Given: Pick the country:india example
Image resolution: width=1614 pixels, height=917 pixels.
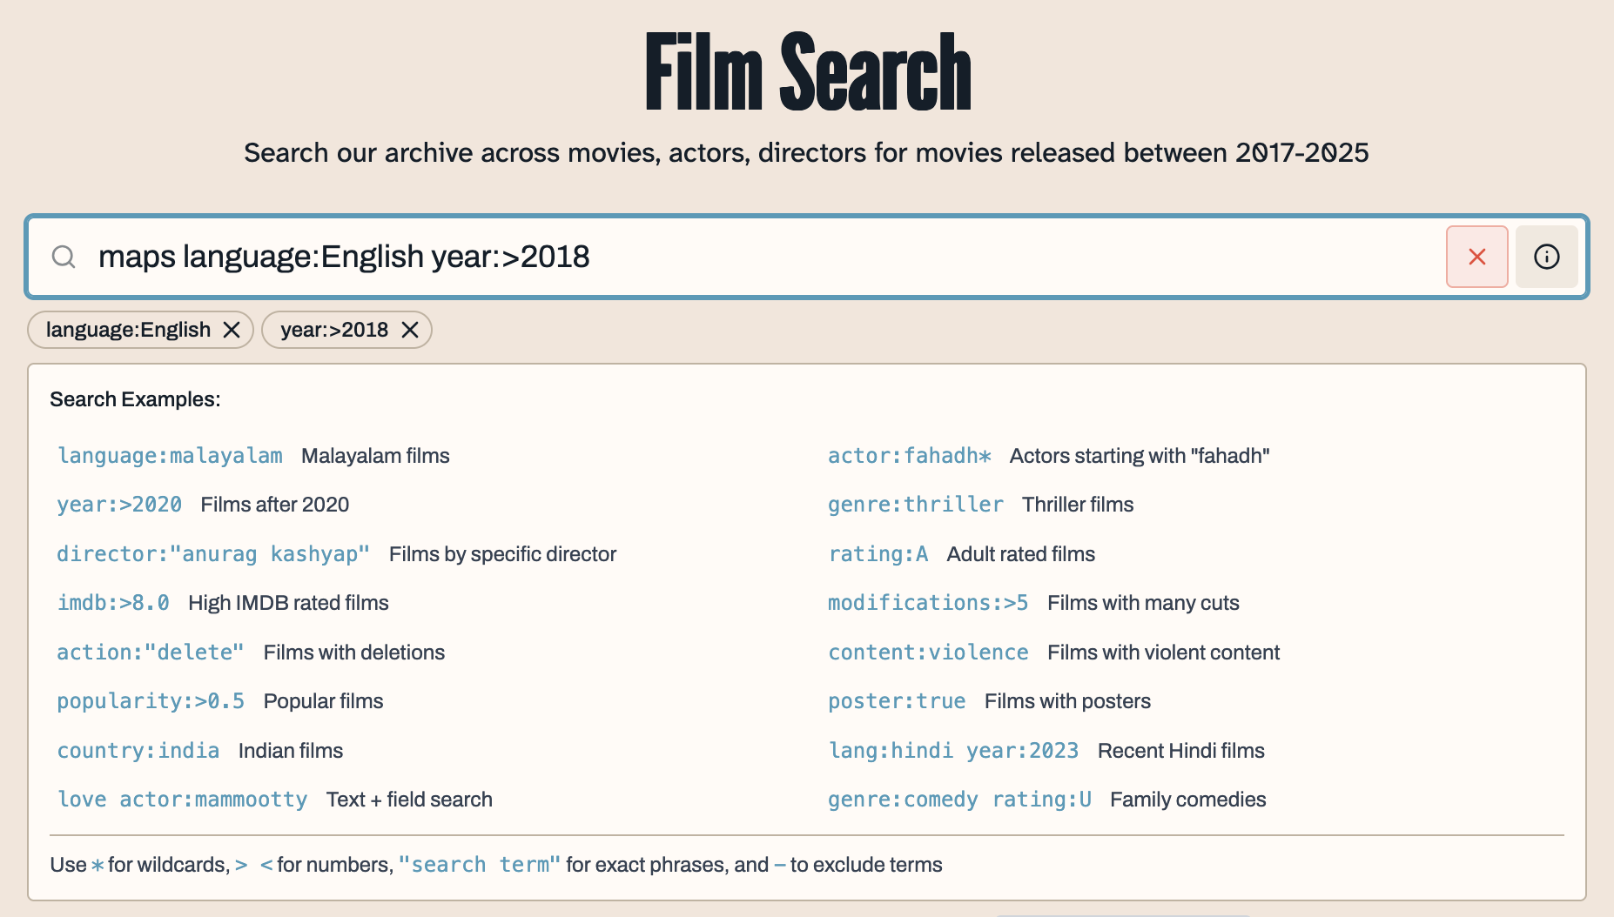Looking at the screenshot, I should [x=138, y=751].
